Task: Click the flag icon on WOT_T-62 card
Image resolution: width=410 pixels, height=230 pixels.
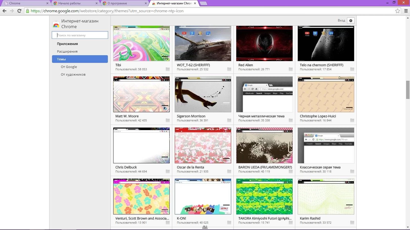Action: 229,69
